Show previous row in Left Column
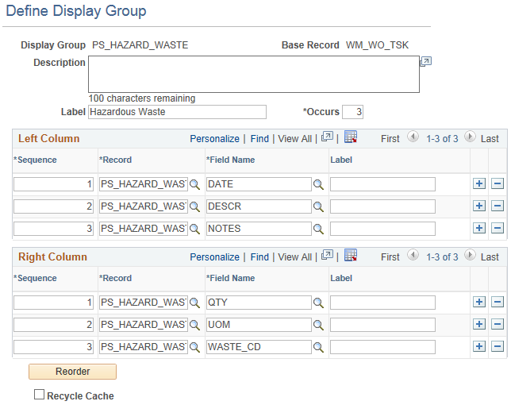 (x=413, y=137)
